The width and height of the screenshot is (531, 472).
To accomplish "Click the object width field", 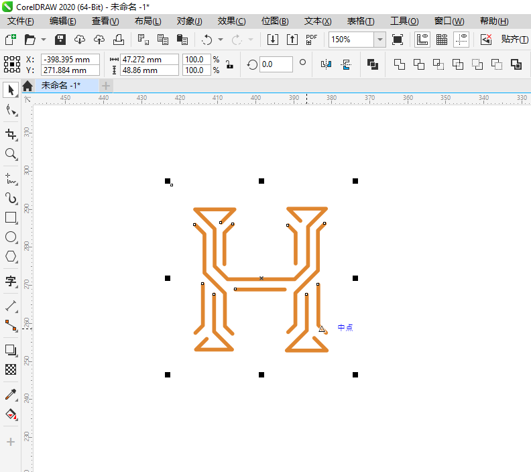I will 149,59.
